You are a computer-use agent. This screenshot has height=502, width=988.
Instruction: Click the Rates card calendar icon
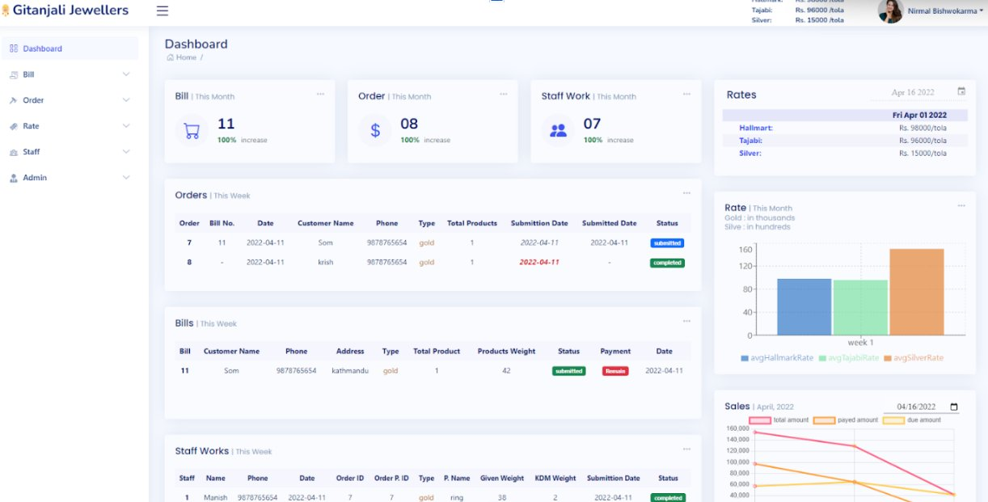961,91
